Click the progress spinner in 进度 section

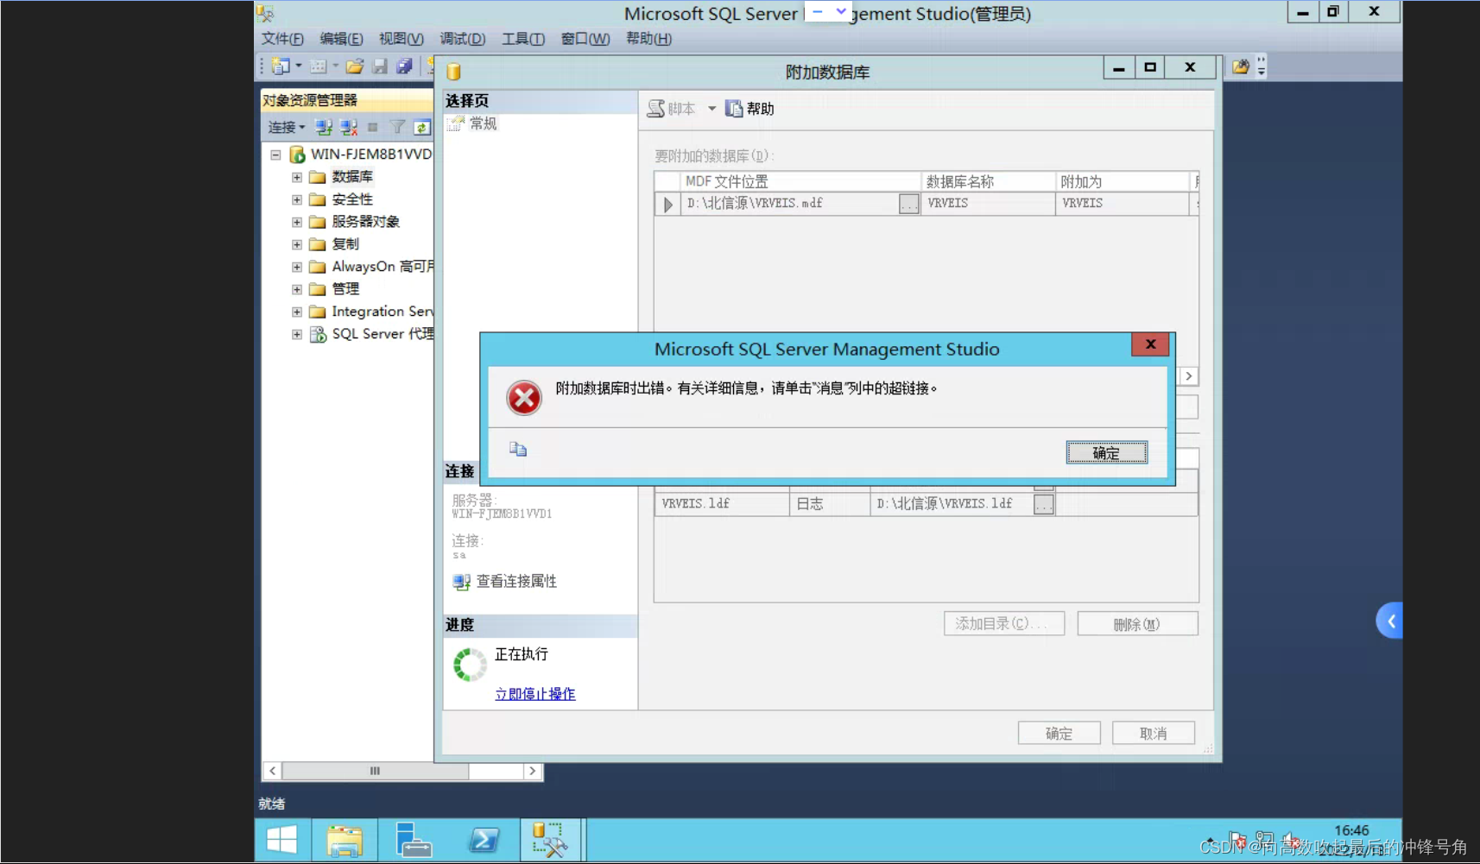[x=471, y=665]
